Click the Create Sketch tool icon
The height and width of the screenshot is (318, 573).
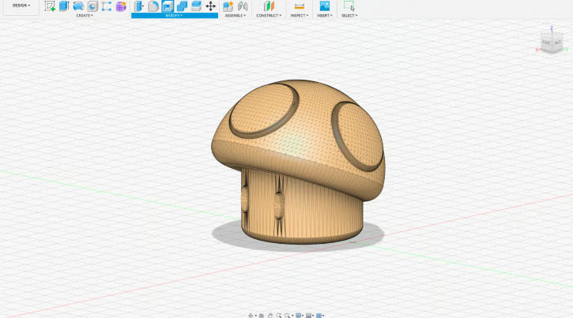50,6
